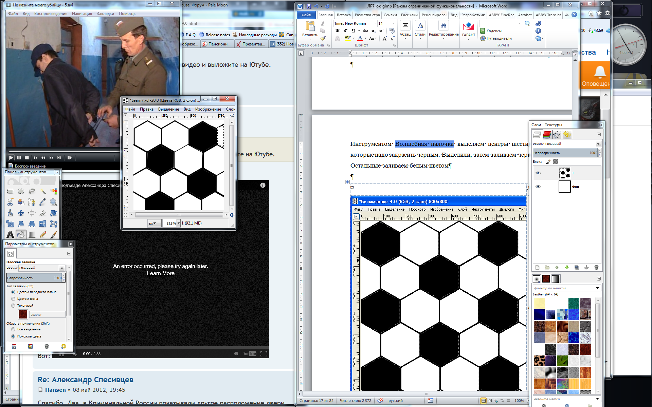Click Путеводители button in ГАРАНТ group

pyautogui.click(x=496, y=38)
